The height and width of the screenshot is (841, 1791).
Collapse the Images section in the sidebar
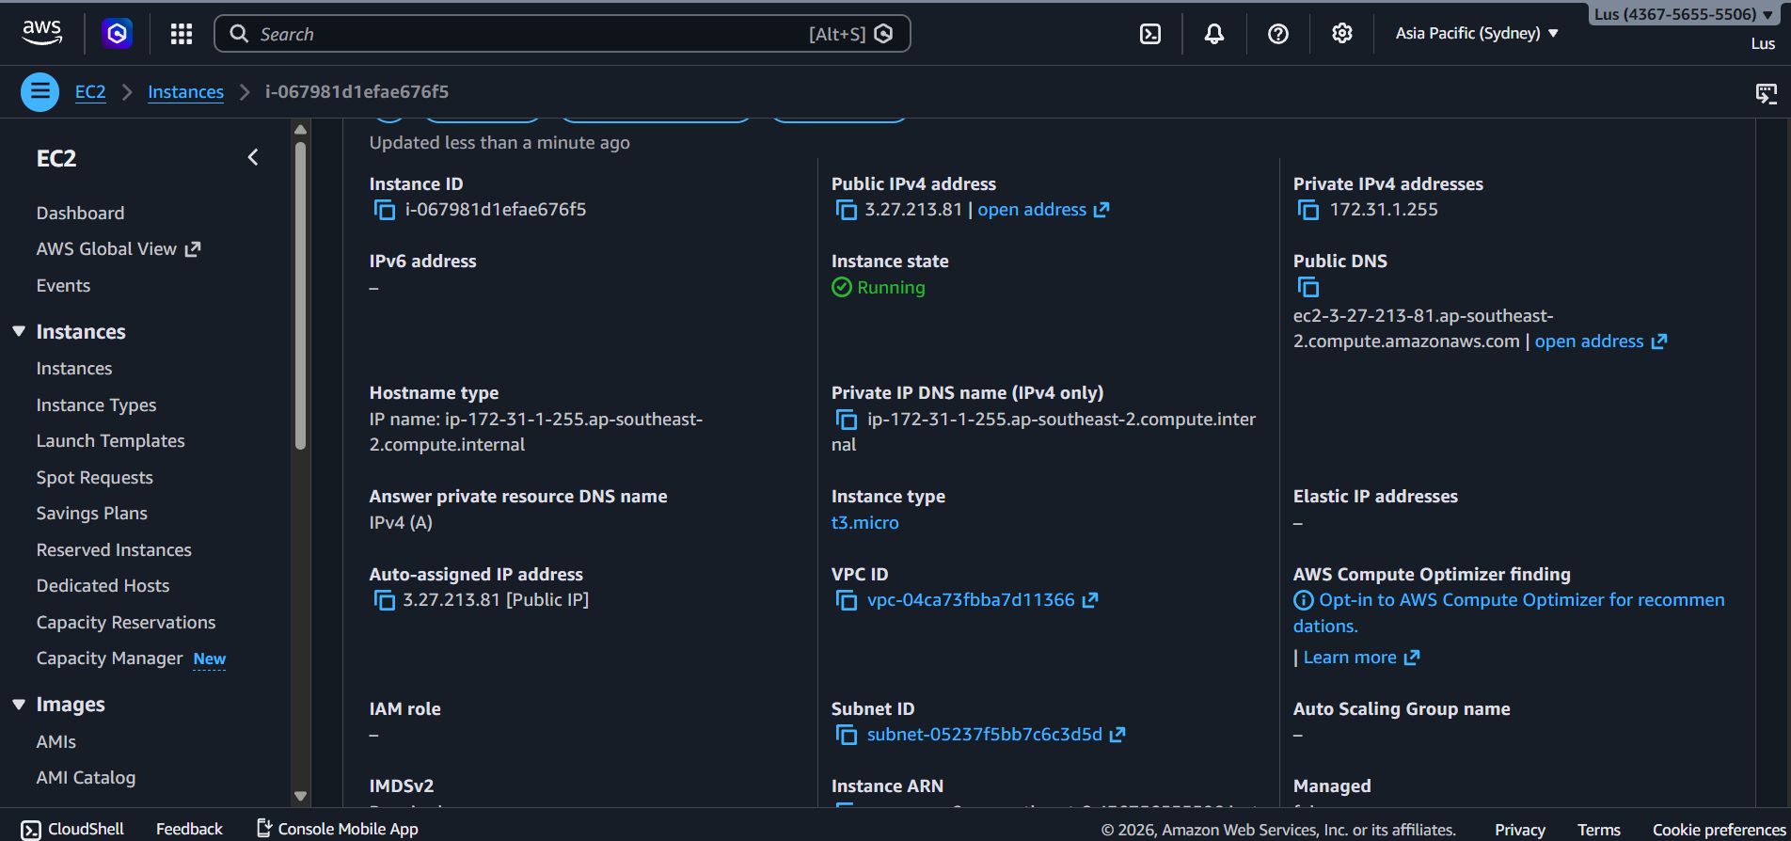point(19,705)
